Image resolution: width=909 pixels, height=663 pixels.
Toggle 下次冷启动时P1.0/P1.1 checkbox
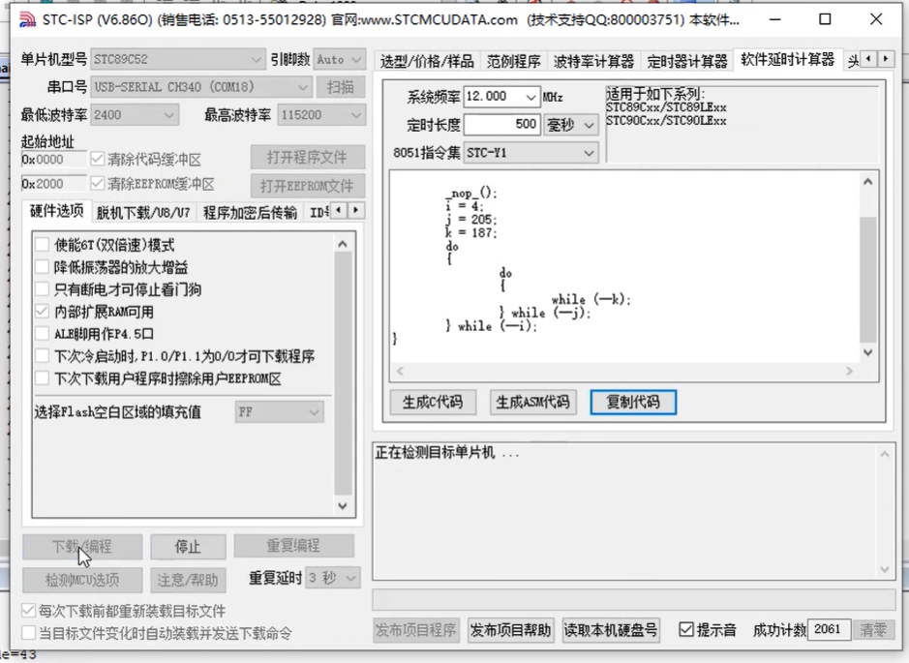(42, 356)
